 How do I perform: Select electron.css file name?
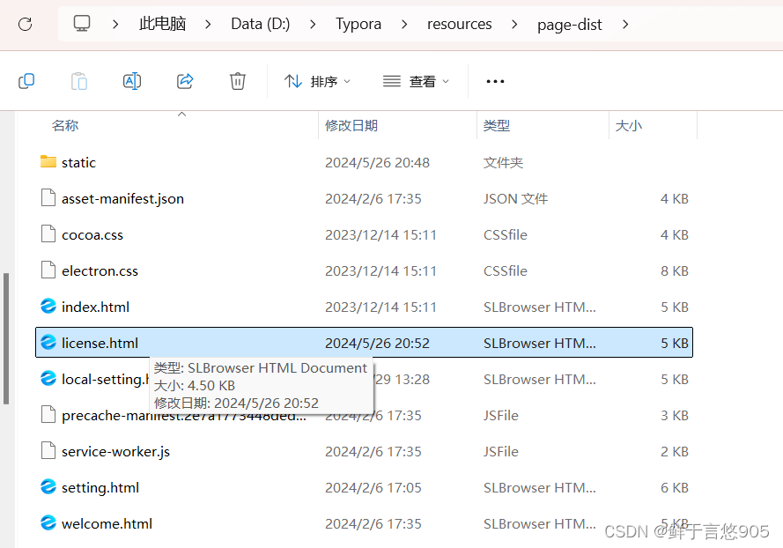coord(100,270)
